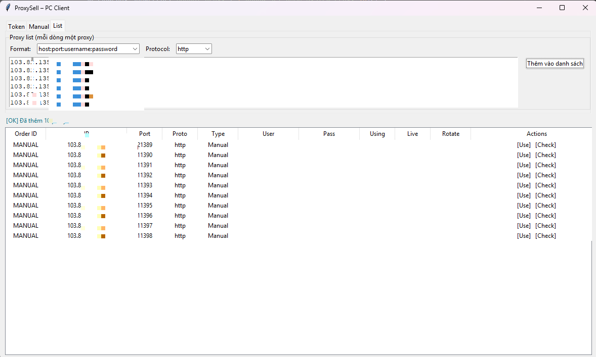Click the Live column header
The image size is (596, 357).
(412, 133)
